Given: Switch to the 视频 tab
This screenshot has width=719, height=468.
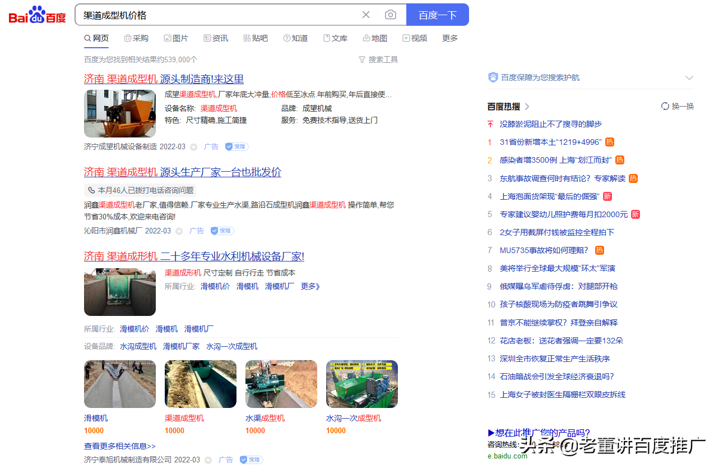Looking at the screenshot, I should point(415,38).
